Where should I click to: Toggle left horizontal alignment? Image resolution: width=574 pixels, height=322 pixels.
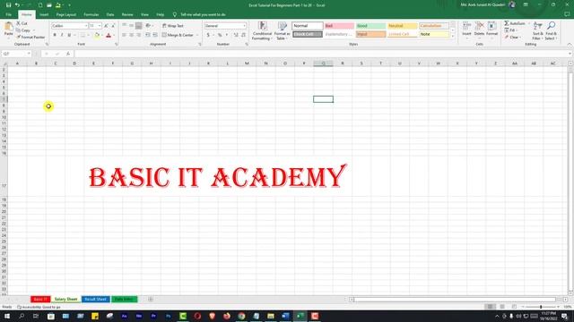point(124,35)
